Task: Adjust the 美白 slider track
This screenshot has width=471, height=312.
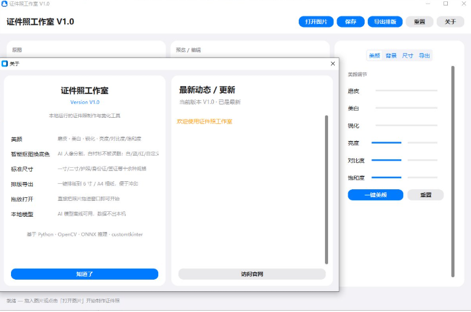Action: coord(406,108)
